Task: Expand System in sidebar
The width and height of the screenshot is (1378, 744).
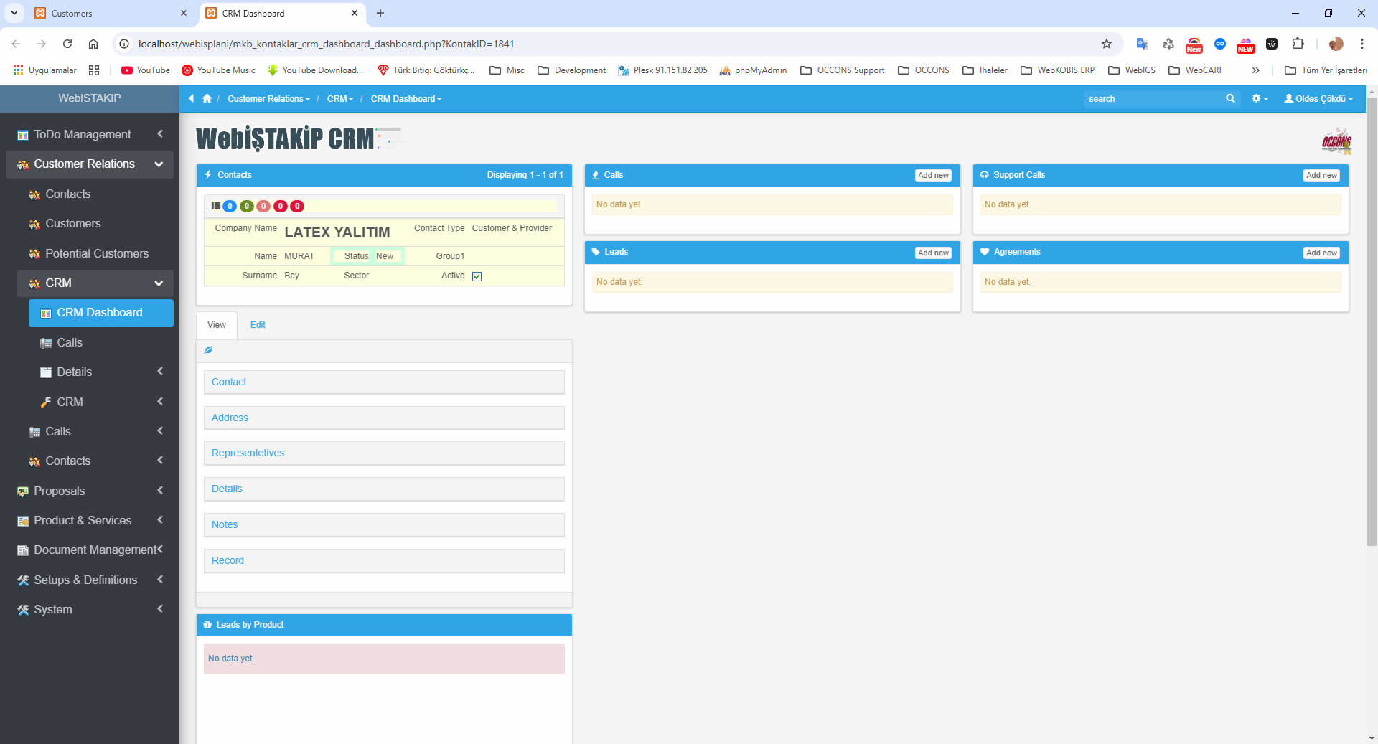Action: 90,609
